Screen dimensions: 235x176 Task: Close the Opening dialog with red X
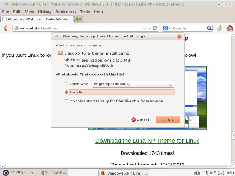pyautogui.click(x=179, y=37)
